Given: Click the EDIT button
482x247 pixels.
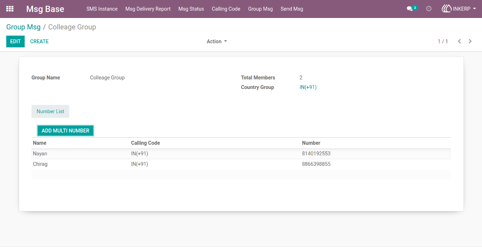Looking at the screenshot, I should (x=15, y=41).
